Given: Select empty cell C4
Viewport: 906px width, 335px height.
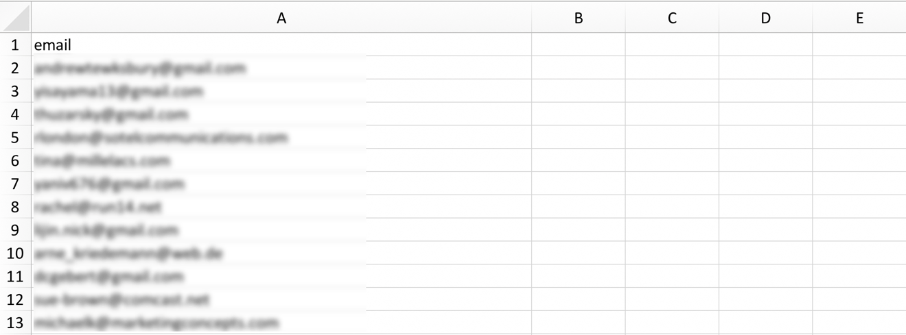Looking at the screenshot, I should coord(672,114).
